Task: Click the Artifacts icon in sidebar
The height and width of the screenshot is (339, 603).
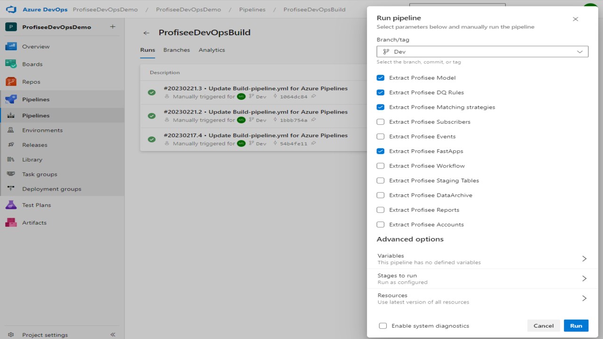Action: click(x=11, y=223)
